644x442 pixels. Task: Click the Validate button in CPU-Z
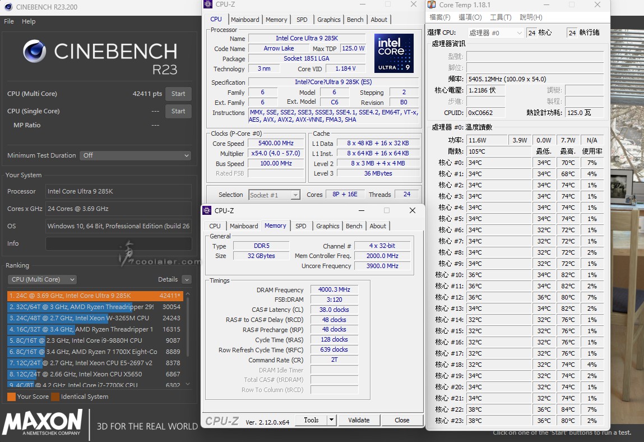tap(359, 420)
